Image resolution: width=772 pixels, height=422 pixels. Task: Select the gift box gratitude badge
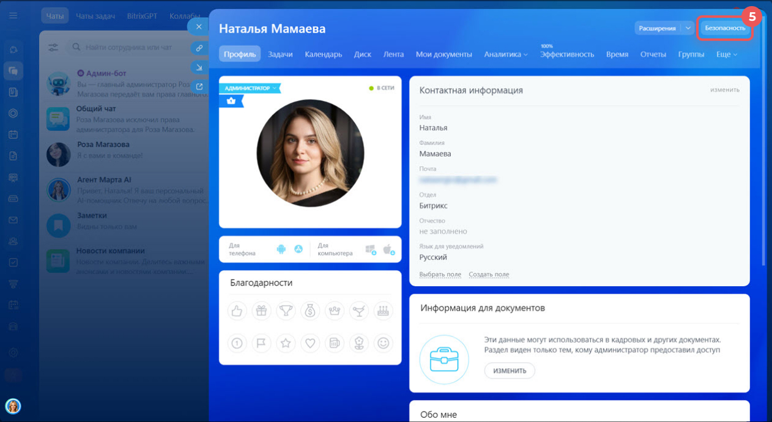pos(261,311)
